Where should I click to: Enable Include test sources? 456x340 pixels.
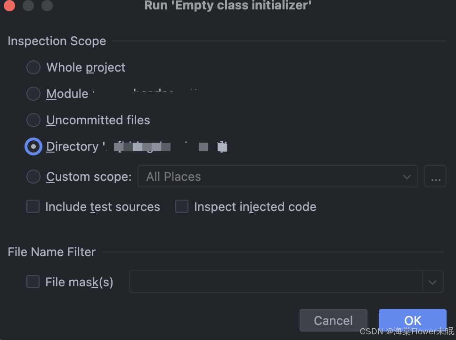pyautogui.click(x=33, y=207)
